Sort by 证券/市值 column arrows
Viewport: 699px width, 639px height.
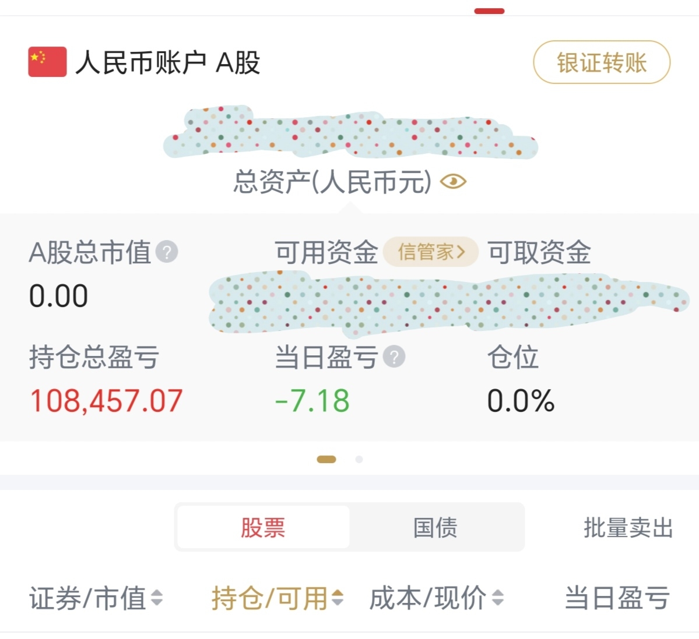coord(157,598)
